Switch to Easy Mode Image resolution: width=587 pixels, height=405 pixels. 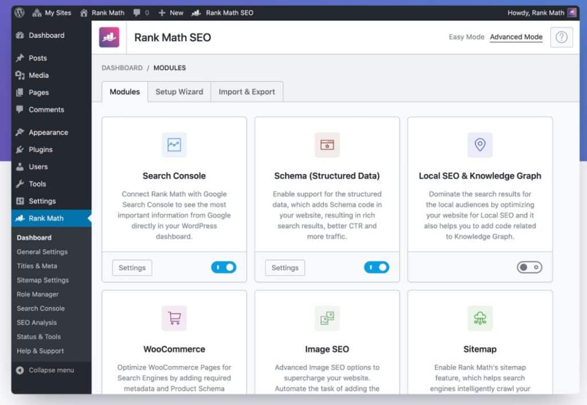point(467,37)
